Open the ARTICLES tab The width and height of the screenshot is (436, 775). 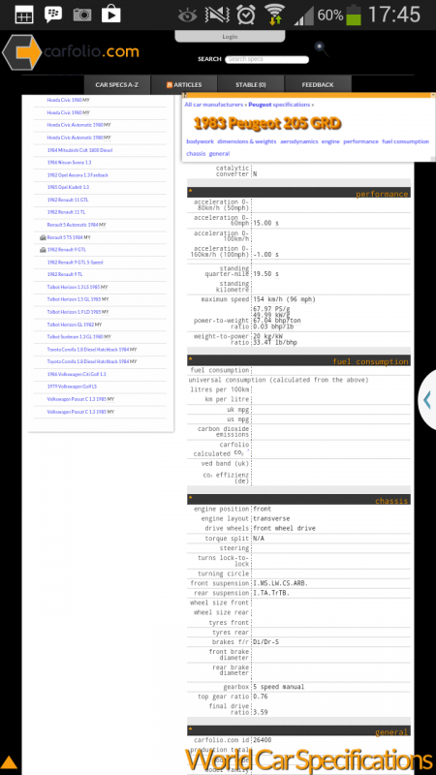184,85
